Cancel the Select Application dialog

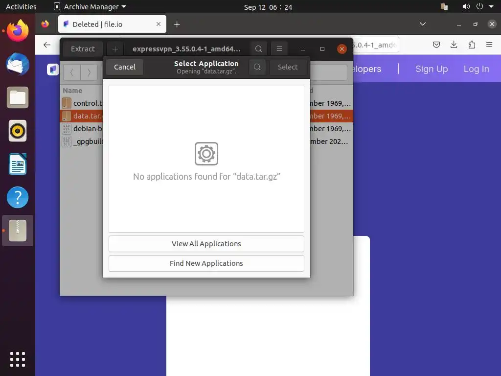tap(125, 67)
